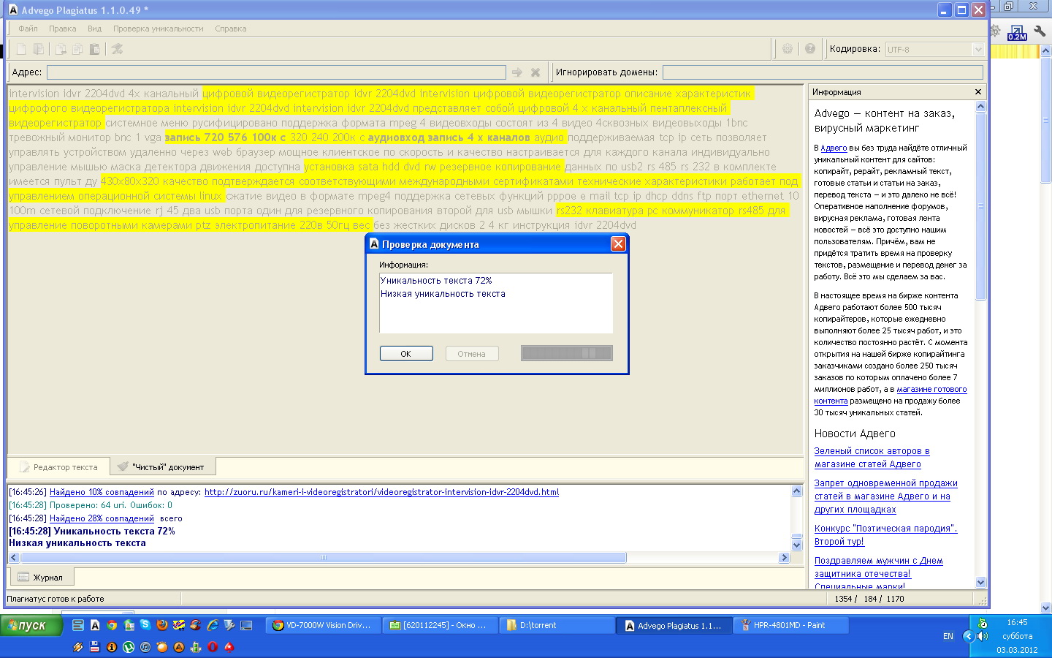This screenshot has width=1052, height=658.
Task: Click the [620112245] - Окно taskbar item
Action: (x=439, y=626)
